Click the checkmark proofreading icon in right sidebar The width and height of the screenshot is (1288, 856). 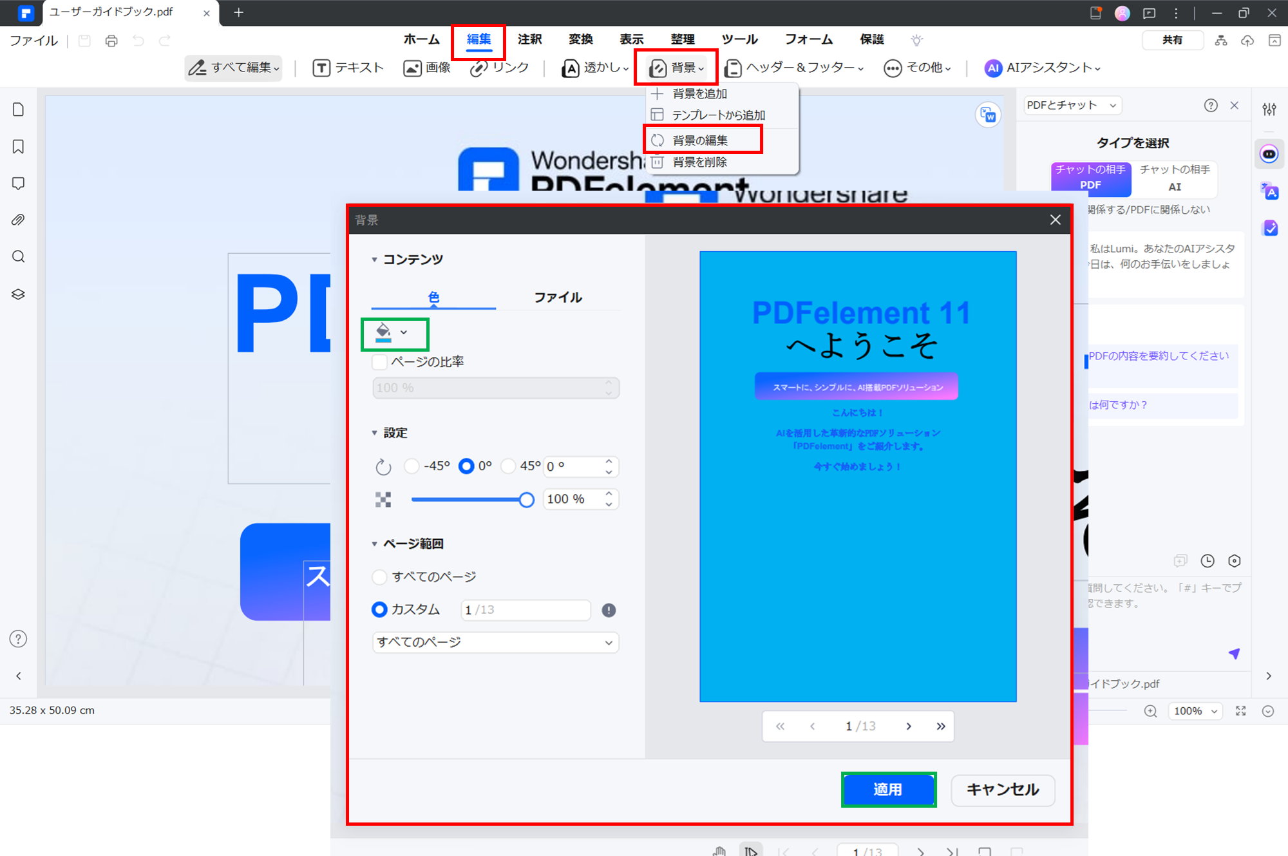tap(1270, 228)
